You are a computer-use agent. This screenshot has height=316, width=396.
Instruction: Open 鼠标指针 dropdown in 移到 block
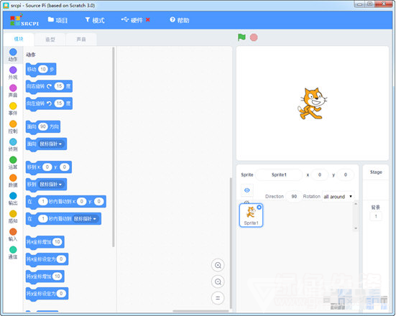pyautogui.click(x=51, y=185)
